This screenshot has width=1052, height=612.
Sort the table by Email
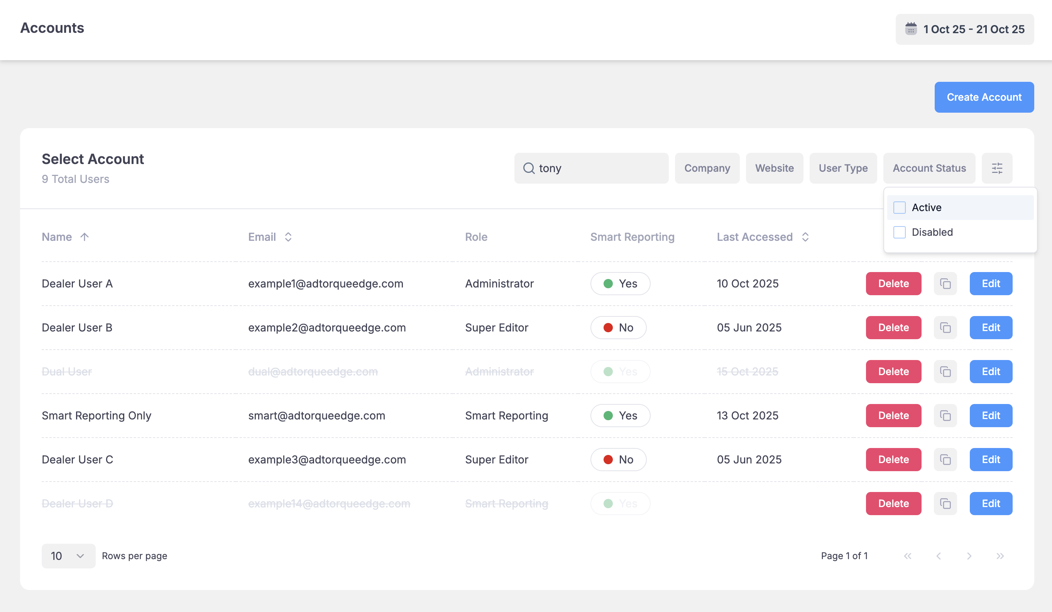pyautogui.click(x=288, y=237)
